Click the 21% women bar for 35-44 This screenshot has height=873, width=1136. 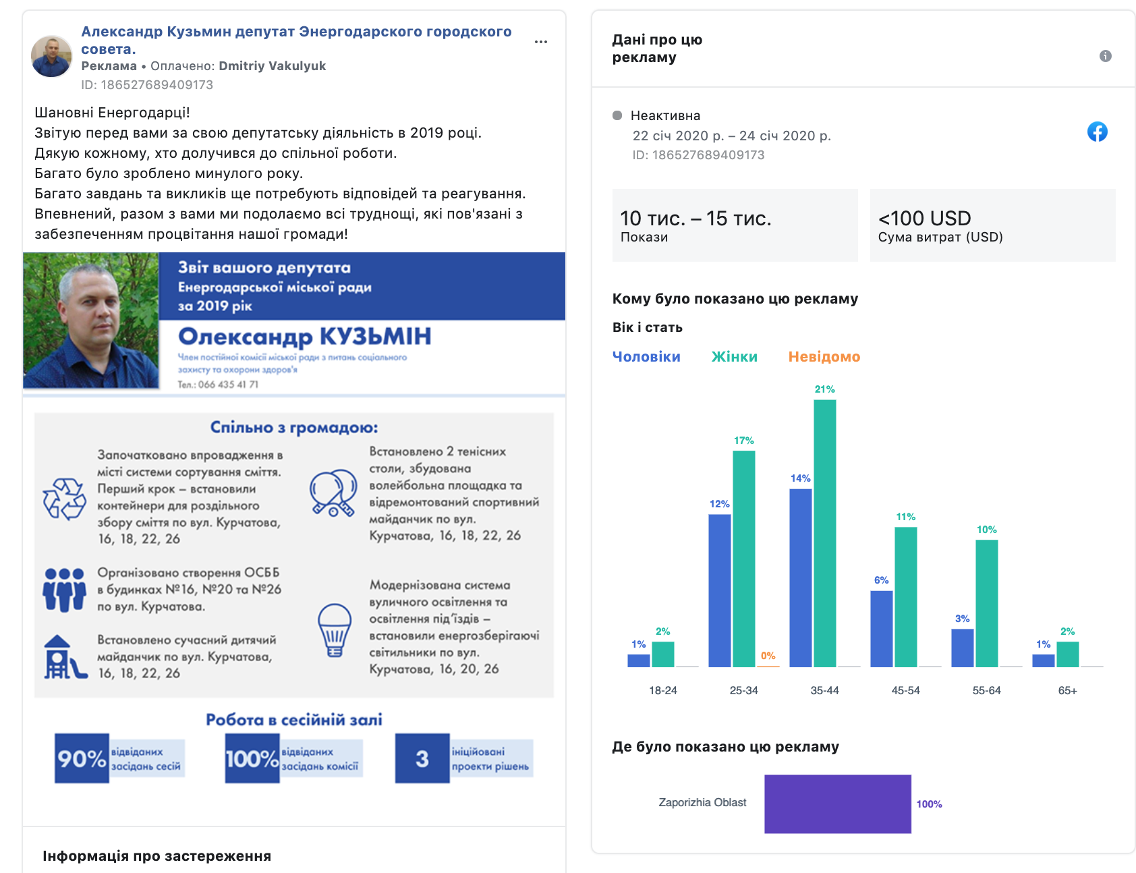(824, 533)
